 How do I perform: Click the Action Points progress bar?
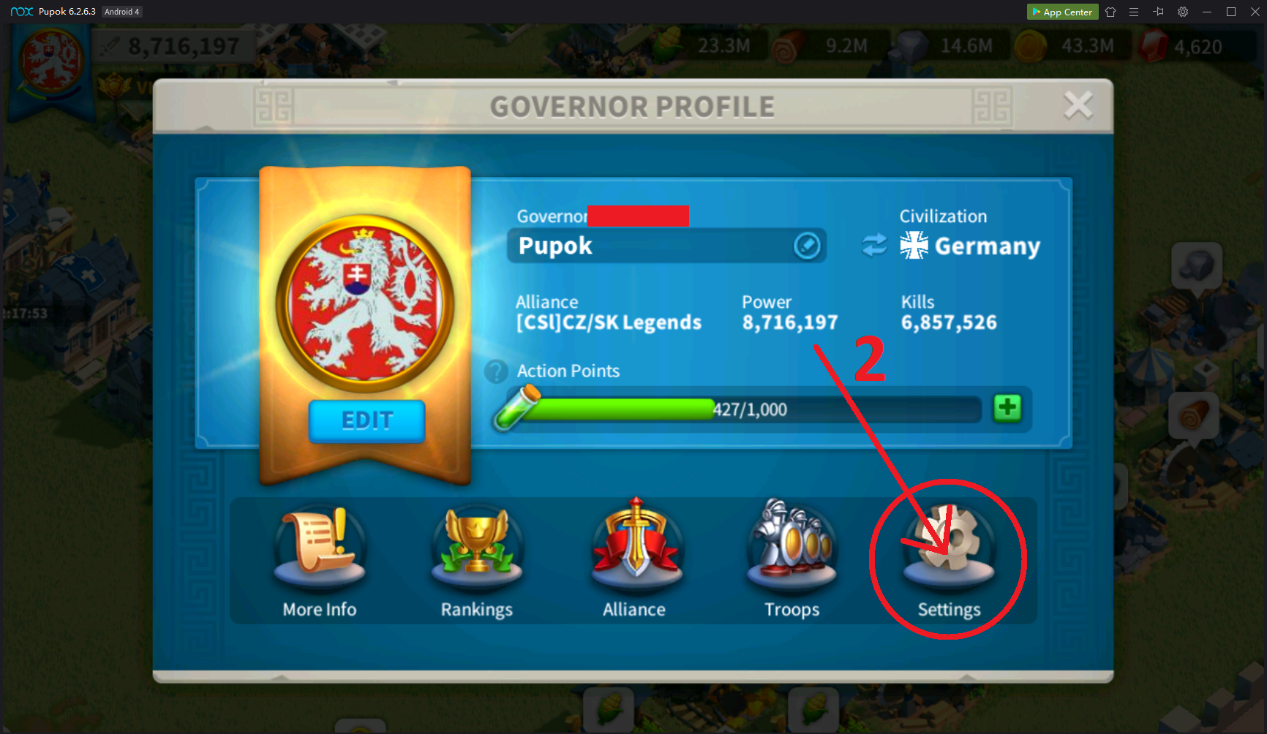(739, 409)
